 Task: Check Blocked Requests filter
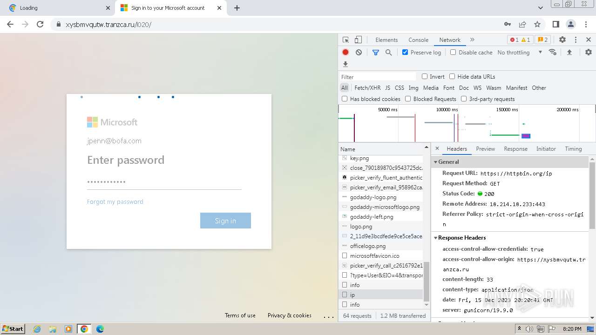408,99
